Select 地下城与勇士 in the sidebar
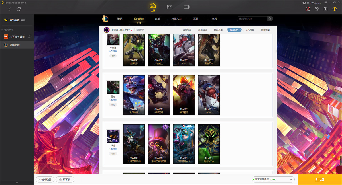The height and width of the screenshot is (185, 342). click(17, 37)
